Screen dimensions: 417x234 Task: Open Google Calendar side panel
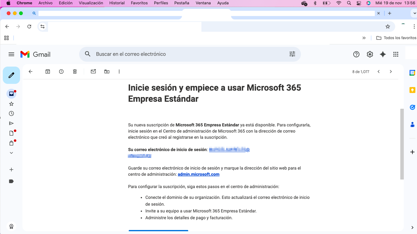pyautogui.click(x=412, y=73)
